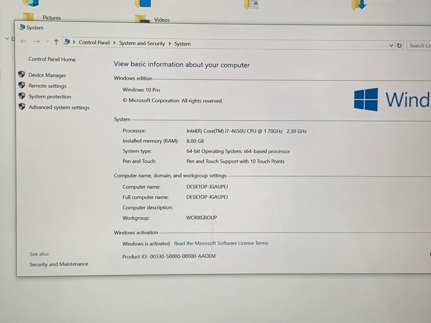
Task: Select full computer name DESKTOP-JGAUPEJ value
Action: [x=207, y=197]
